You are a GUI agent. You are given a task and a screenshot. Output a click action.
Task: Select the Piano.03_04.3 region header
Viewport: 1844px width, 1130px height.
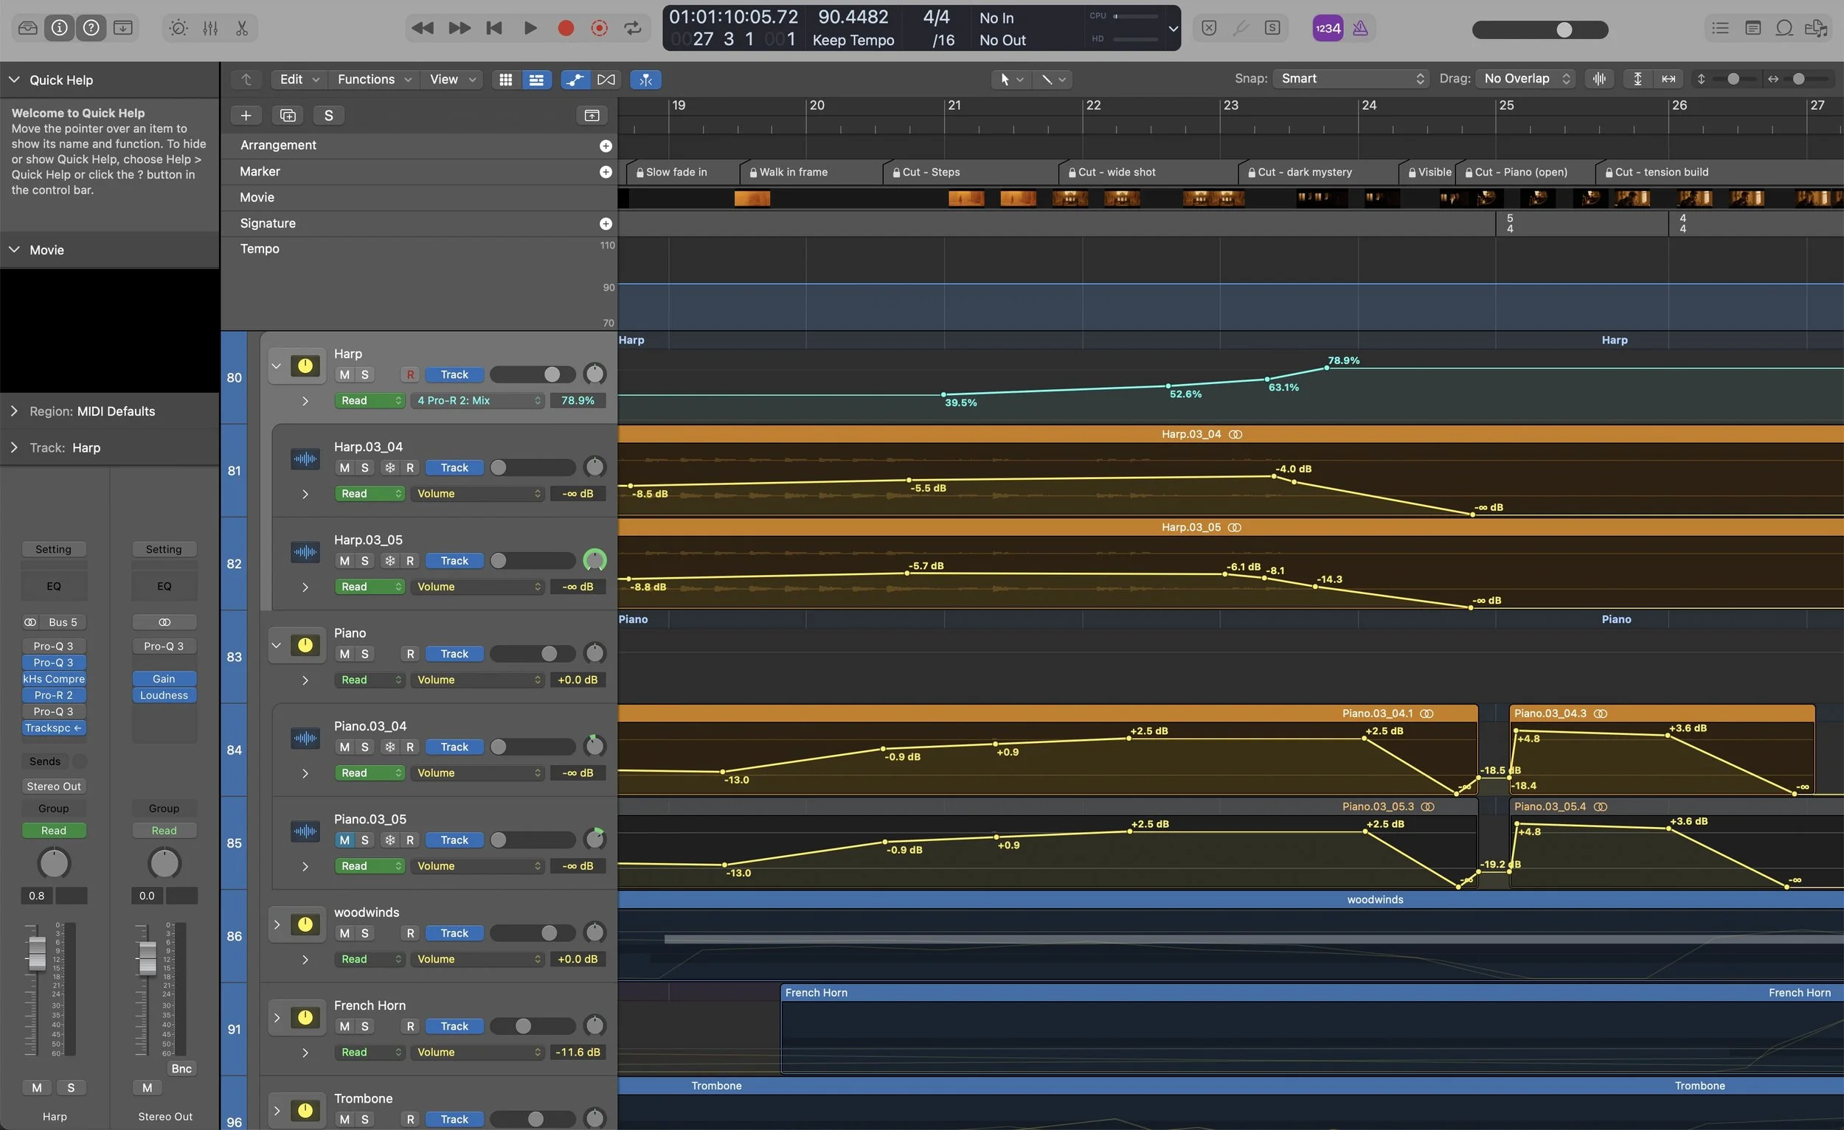coord(1661,714)
